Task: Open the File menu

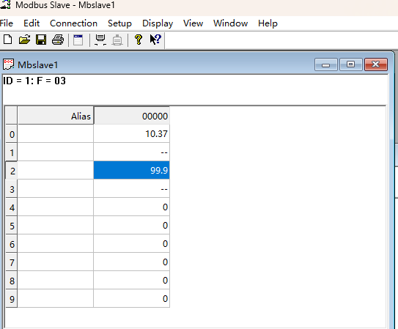Action: coord(7,23)
